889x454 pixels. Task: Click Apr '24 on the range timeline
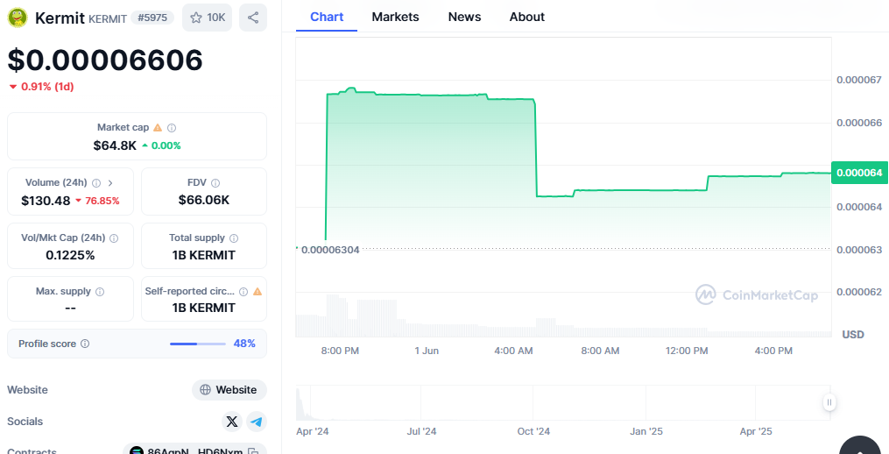point(313,432)
